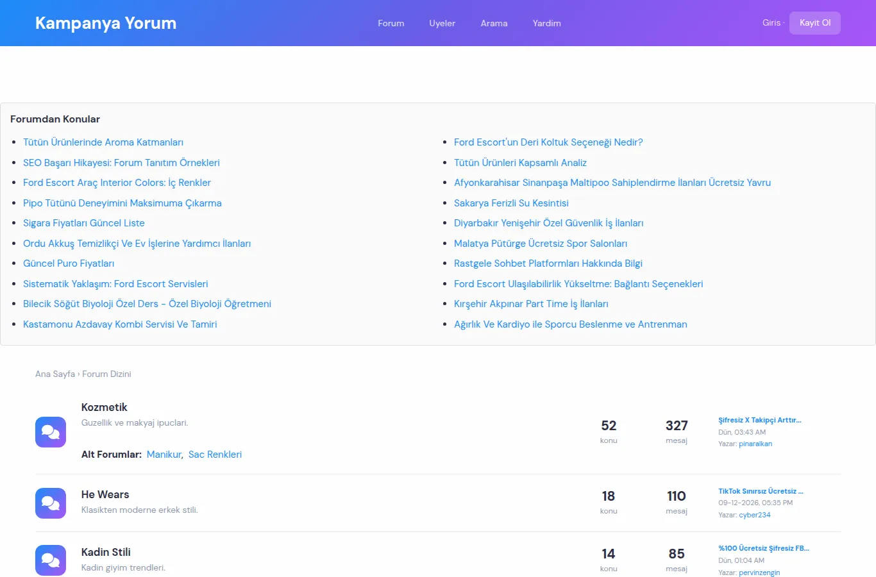Open the Sakarya Ferizli Su Kesintisi topic

pos(511,203)
